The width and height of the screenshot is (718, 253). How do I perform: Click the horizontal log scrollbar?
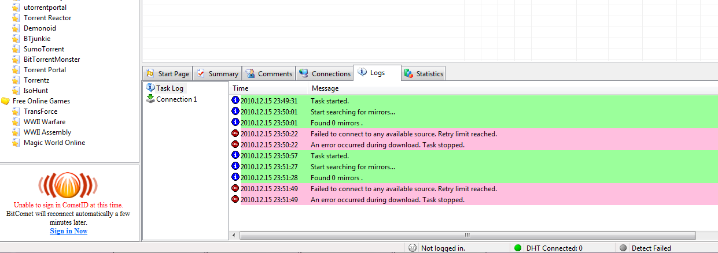click(467, 236)
